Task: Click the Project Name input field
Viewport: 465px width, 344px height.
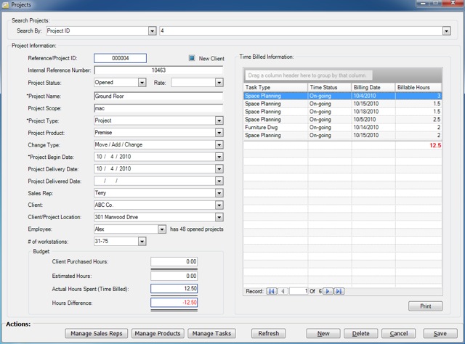Action: pyautogui.click(x=158, y=95)
